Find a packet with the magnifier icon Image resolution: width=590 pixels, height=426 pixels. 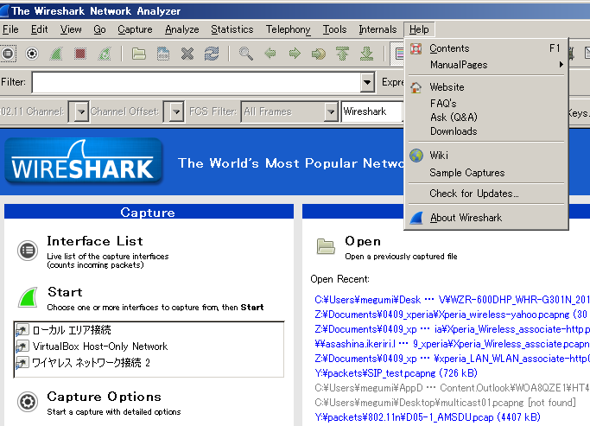point(246,54)
